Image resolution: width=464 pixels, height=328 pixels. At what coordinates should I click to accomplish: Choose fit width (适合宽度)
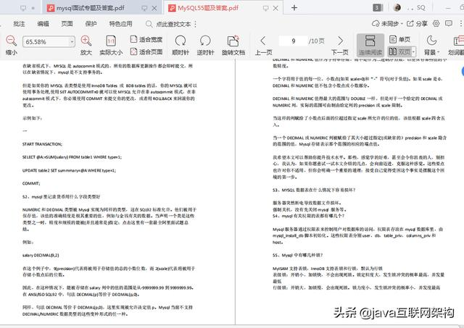[146, 39]
